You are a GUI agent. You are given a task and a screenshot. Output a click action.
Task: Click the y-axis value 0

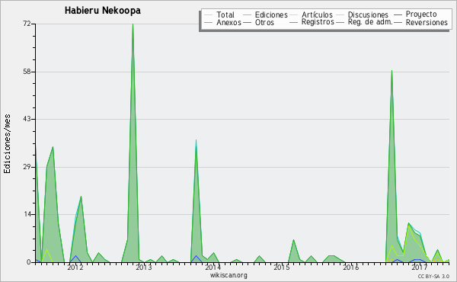click(29, 262)
